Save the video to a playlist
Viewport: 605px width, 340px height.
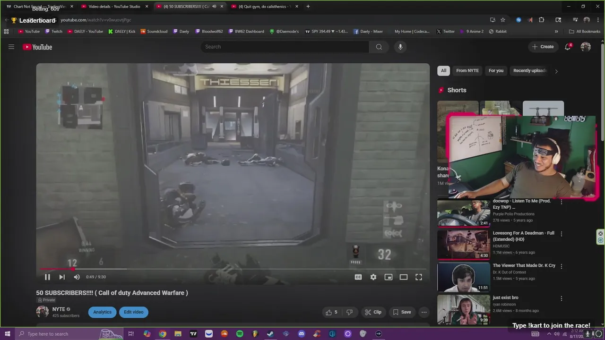coord(402,312)
